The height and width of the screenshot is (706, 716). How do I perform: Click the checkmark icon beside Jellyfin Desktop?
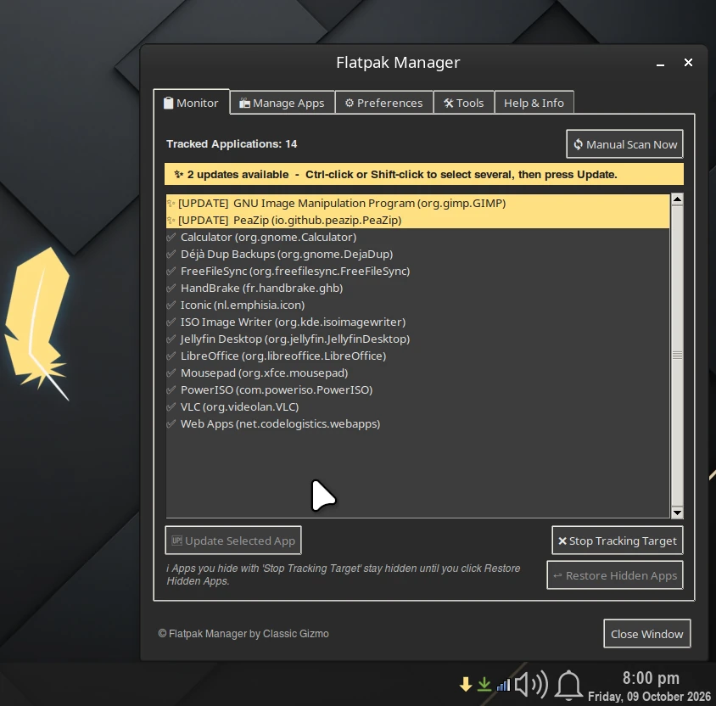[171, 339]
